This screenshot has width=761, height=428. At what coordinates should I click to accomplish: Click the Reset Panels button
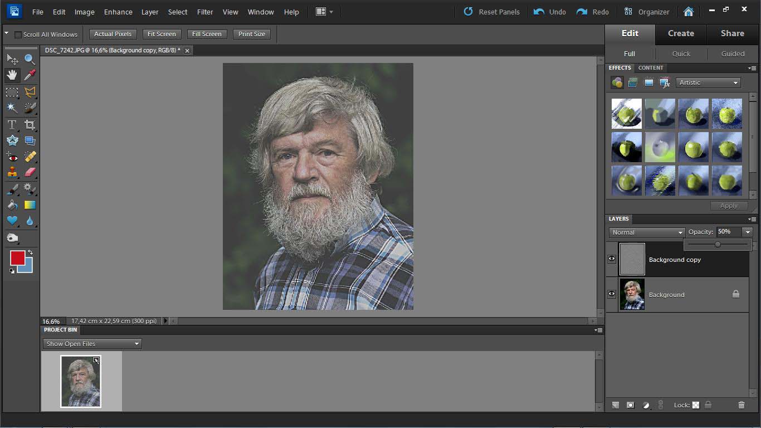[x=492, y=12]
